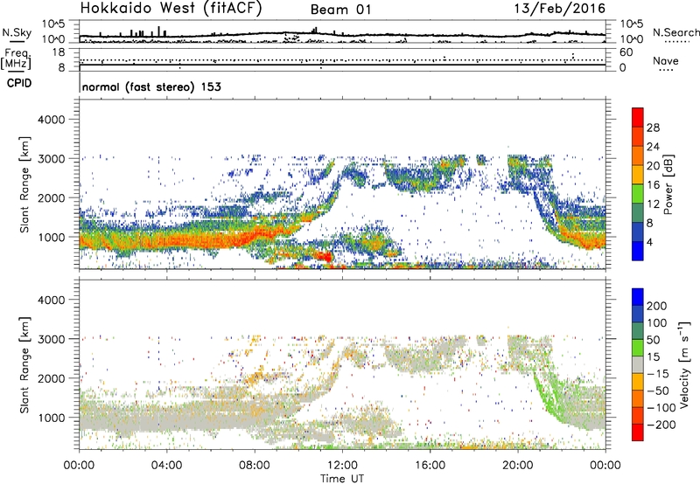
Task: Click the 'Beam 01' label
Action: (340, 10)
